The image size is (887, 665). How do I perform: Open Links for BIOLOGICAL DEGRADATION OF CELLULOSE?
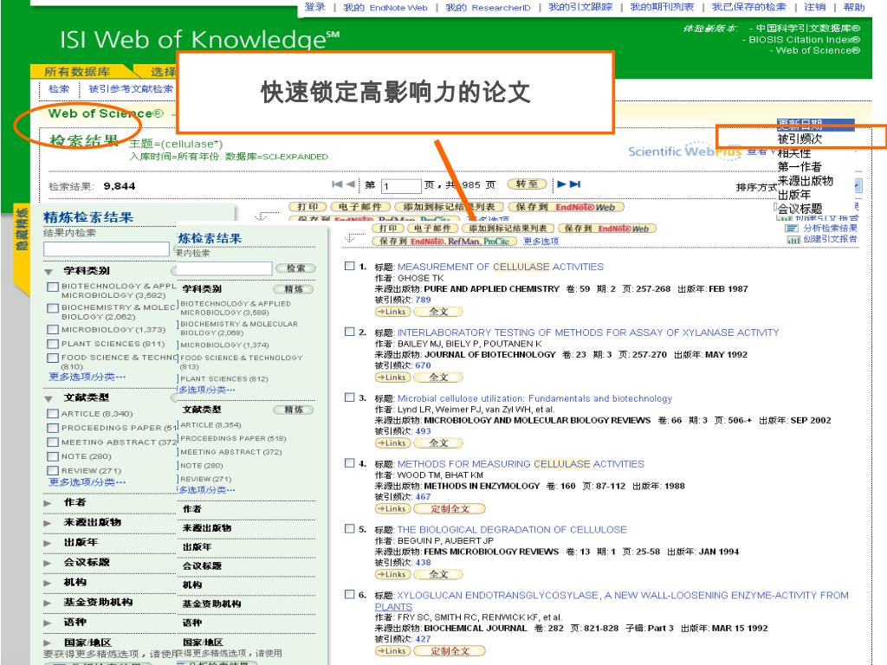coord(392,574)
